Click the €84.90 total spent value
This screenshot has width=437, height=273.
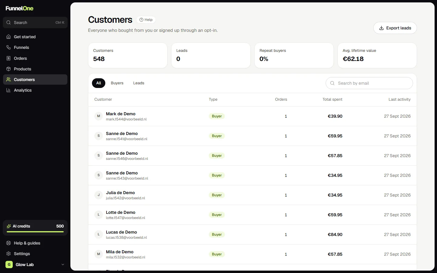pos(335,234)
